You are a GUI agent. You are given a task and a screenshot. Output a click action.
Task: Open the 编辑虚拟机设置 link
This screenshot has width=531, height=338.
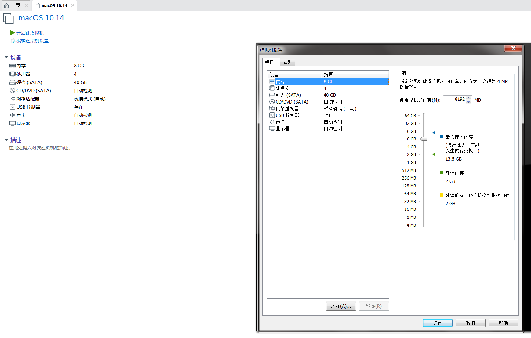tap(32, 41)
